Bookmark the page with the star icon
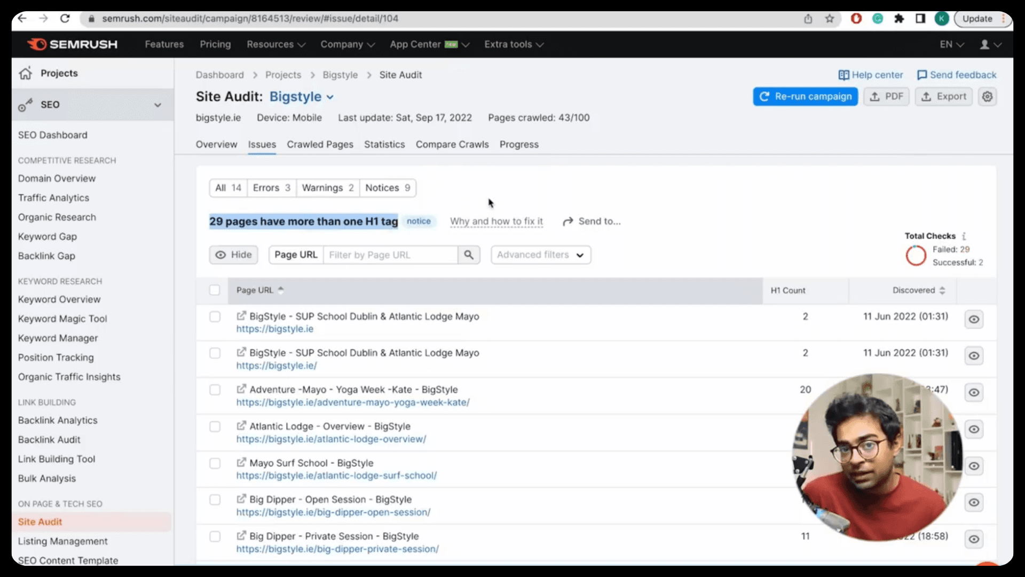 pyautogui.click(x=829, y=19)
